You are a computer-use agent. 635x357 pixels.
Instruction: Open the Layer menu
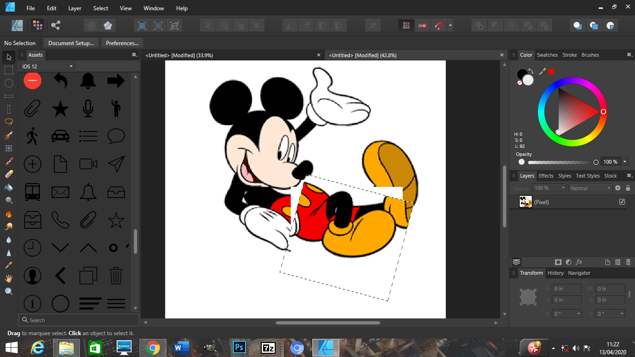74,8
